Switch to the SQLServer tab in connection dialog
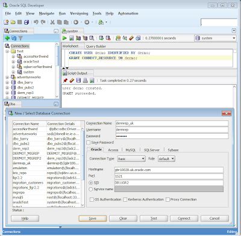The image size is (241, 236). pyautogui.click(x=152, y=150)
